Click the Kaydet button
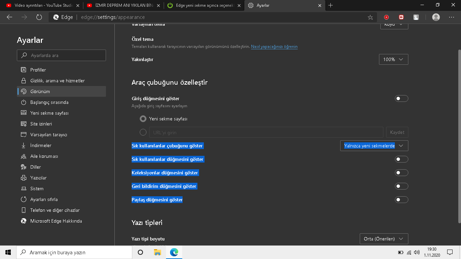 tap(397, 132)
